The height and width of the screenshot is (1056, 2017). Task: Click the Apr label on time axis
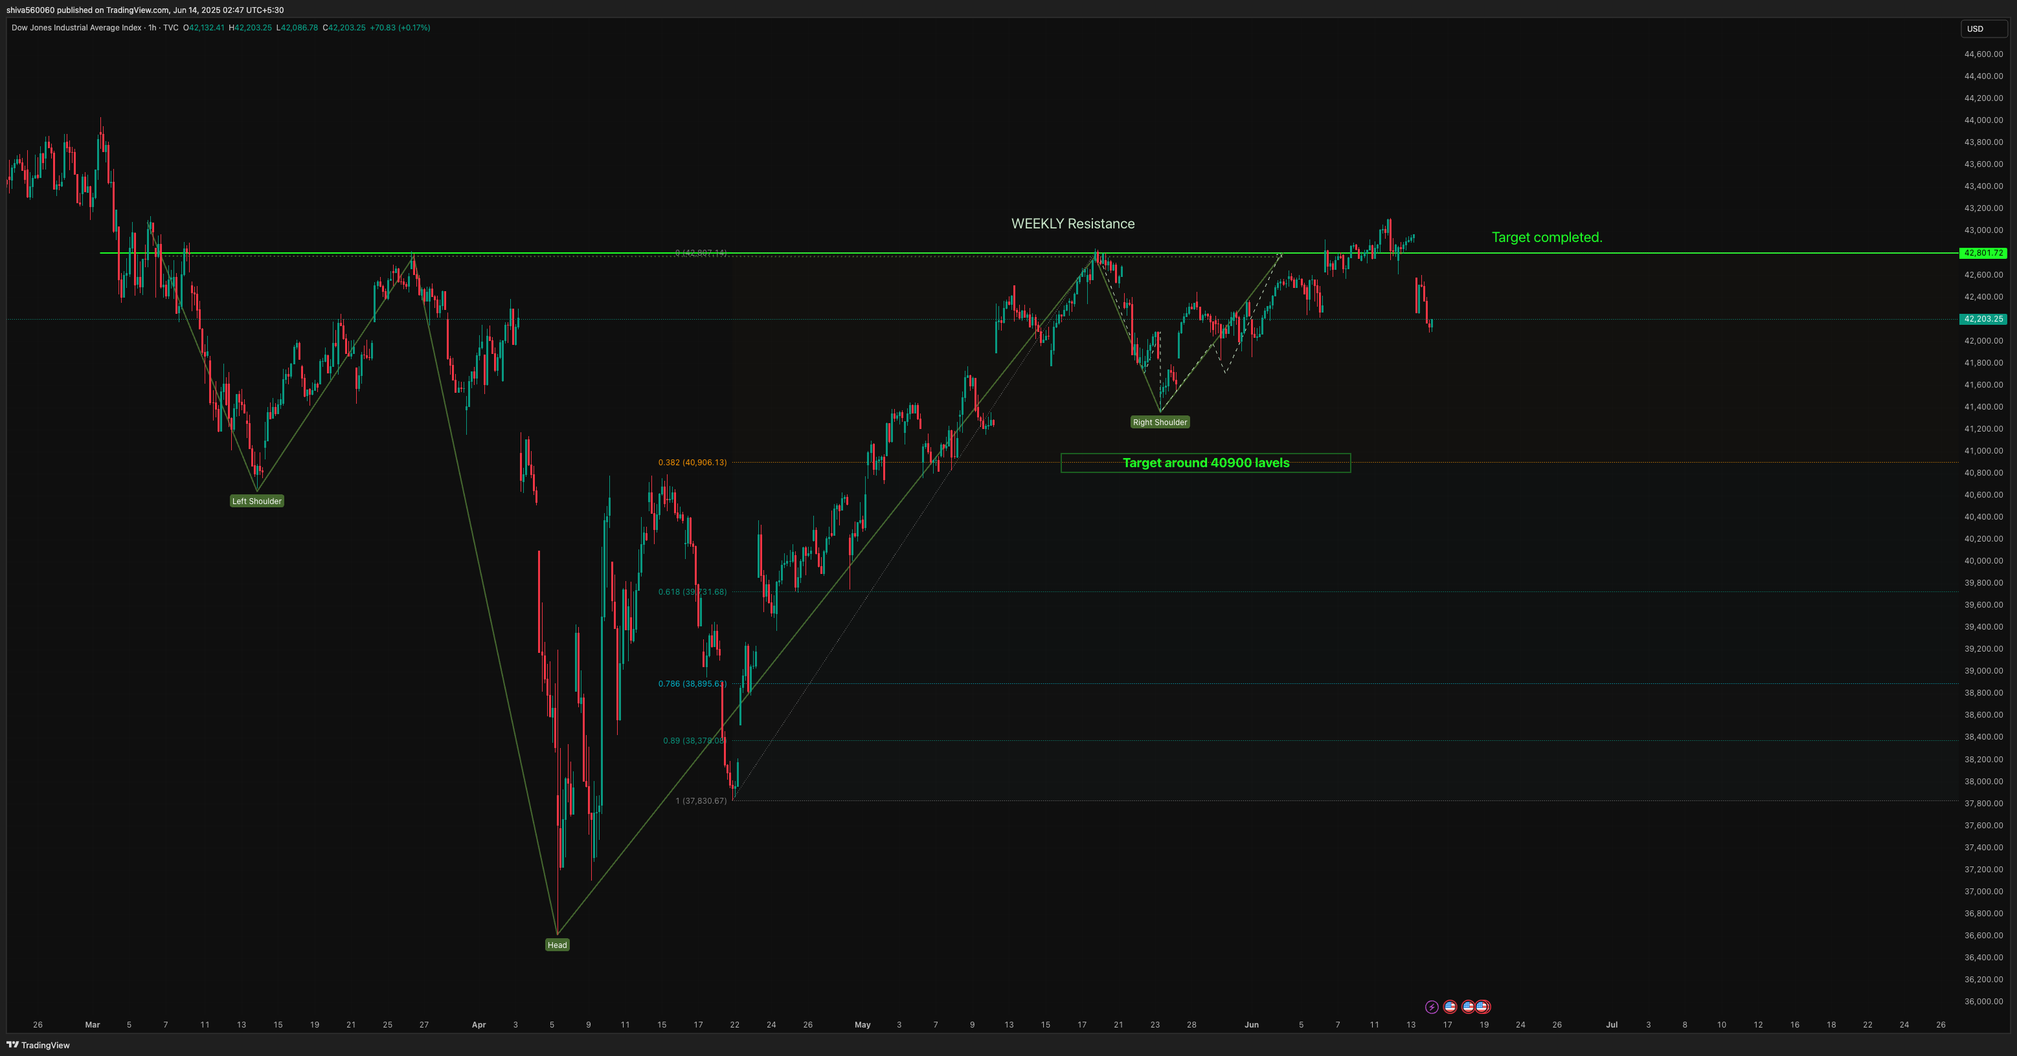tap(479, 1025)
